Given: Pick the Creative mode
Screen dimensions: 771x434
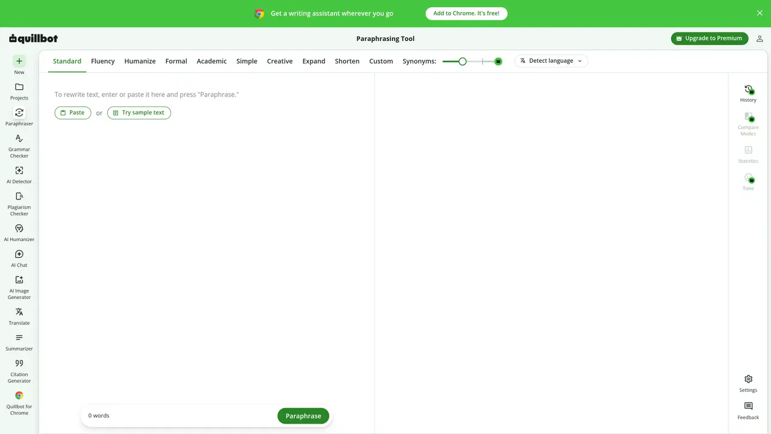Looking at the screenshot, I should click(x=280, y=61).
